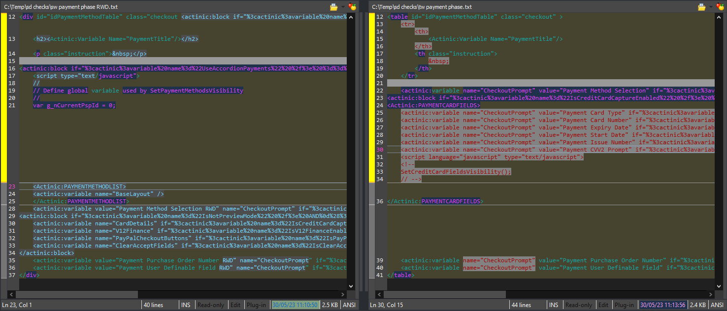Open the dropdown arrow beside right pane folder icon
Image resolution: width=727 pixels, height=311 pixels.
point(710,7)
